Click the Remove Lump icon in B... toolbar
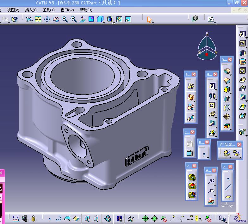Image resolution: width=248 pixels, height=224 pixels. click(x=191, y=118)
